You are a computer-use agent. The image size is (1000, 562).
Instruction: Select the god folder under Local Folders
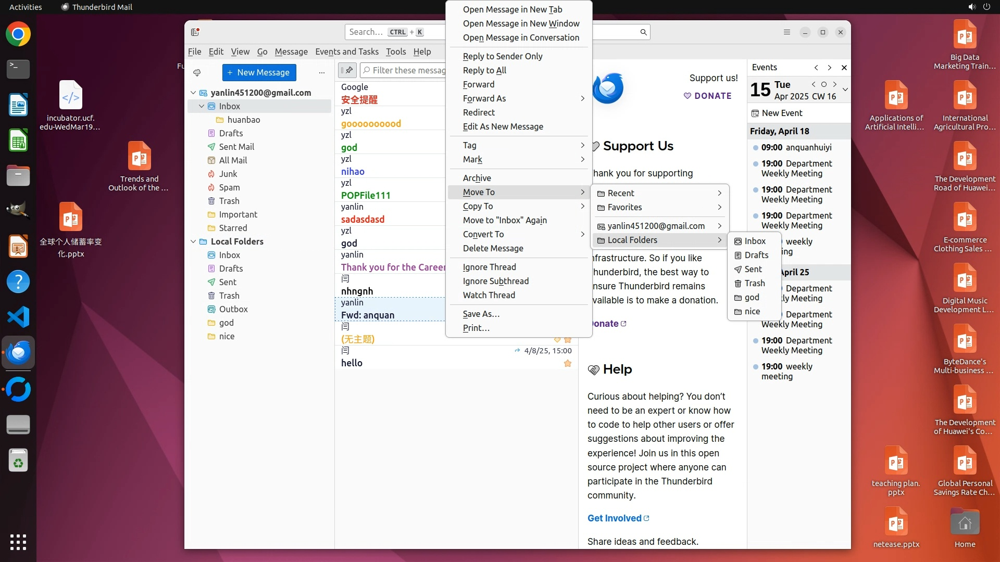(226, 323)
